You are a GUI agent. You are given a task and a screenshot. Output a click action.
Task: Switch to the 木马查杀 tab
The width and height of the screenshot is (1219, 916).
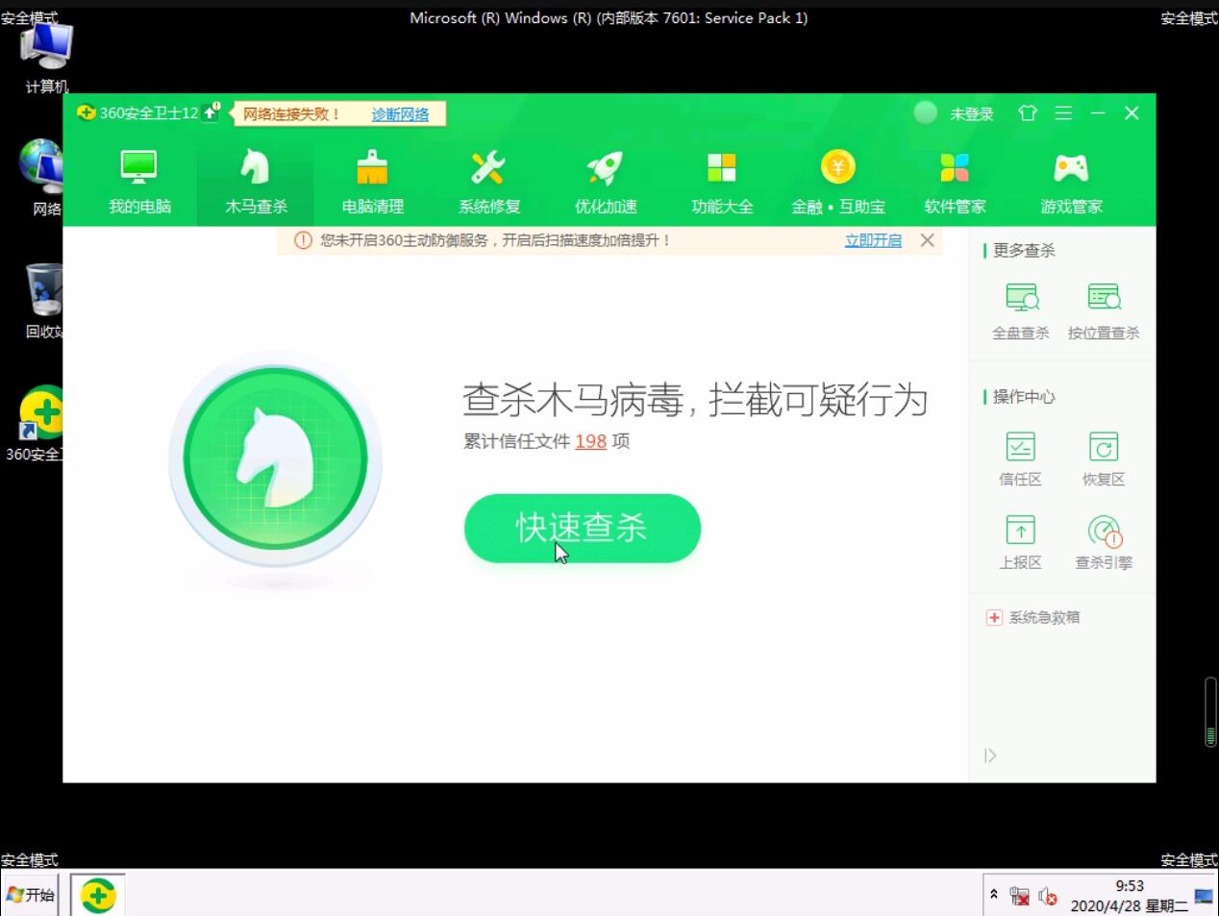256,182
